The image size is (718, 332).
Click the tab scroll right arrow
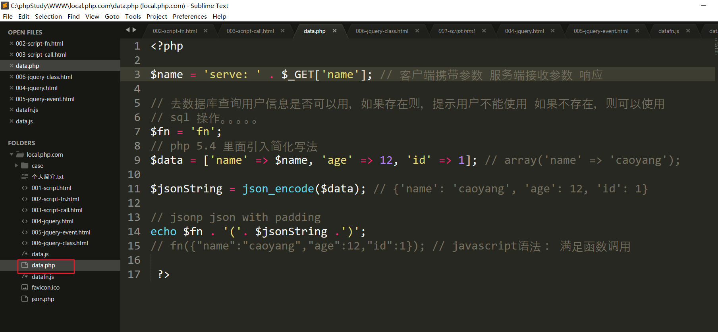coord(135,30)
